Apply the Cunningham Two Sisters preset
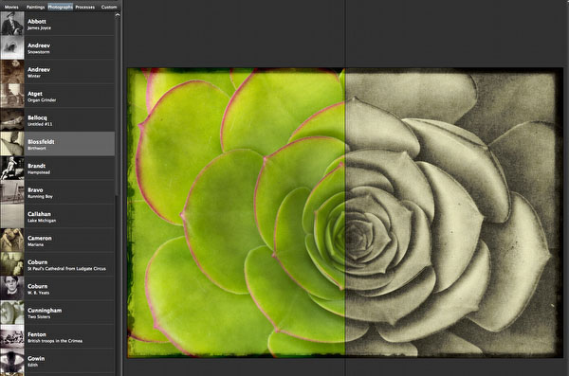569x376 pixels. point(57,313)
